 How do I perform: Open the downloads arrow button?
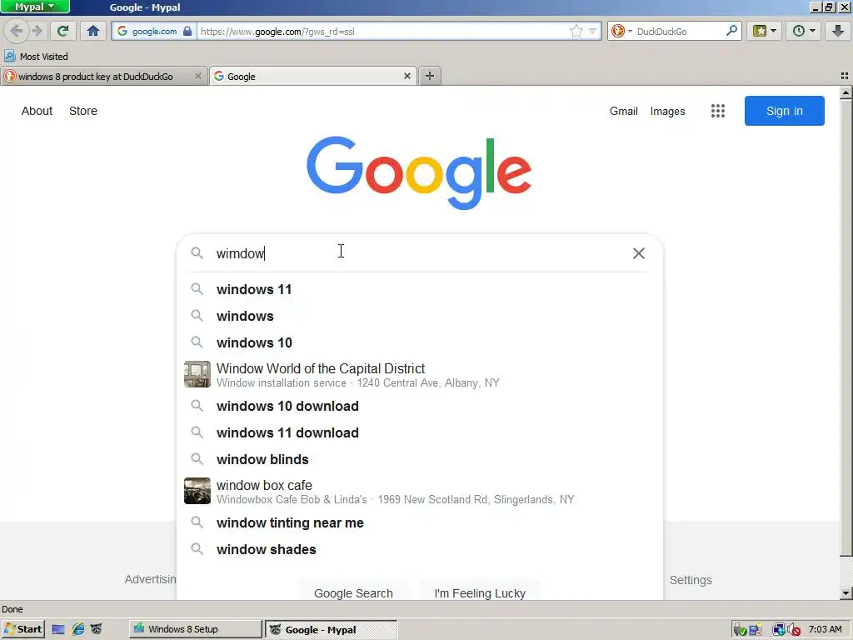pos(838,31)
